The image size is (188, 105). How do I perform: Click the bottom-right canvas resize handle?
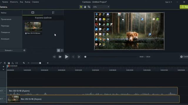click(x=164, y=50)
